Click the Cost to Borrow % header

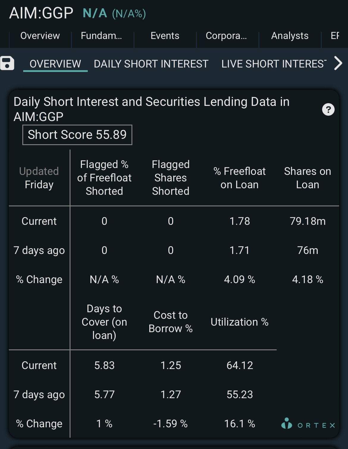(x=171, y=322)
